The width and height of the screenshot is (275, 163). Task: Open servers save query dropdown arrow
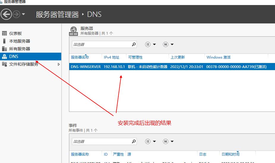[172, 44]
